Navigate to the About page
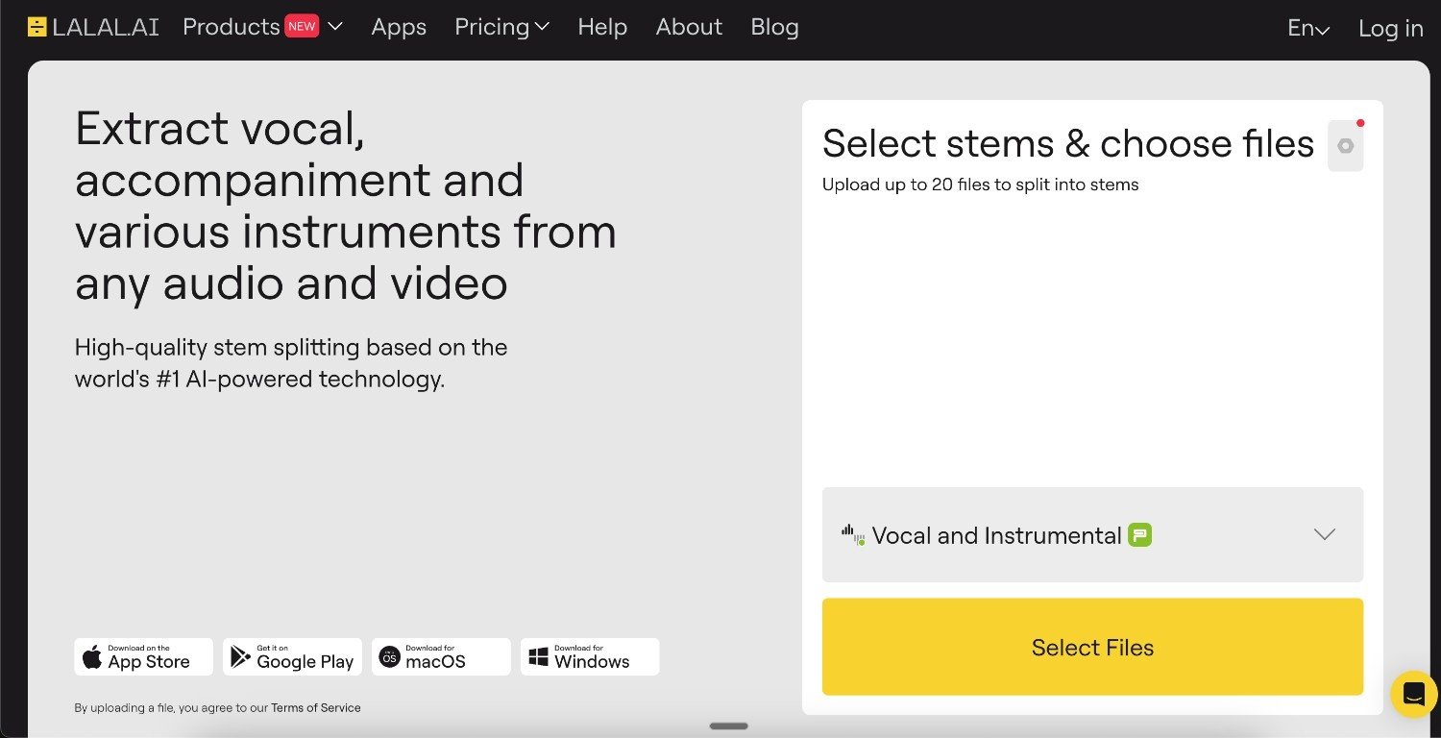 pyautogui.click(x=689, y=27)
